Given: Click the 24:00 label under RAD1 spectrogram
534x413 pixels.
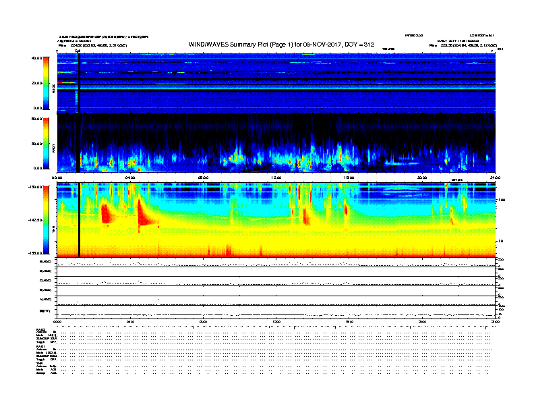Looking at the screenshot, I should [x=495, y=177].
